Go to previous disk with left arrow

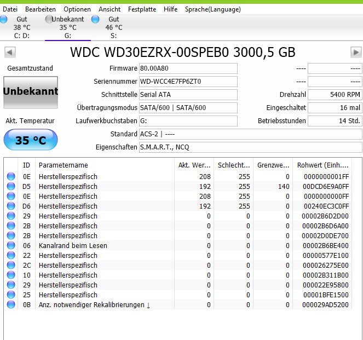tap(10, 53)
